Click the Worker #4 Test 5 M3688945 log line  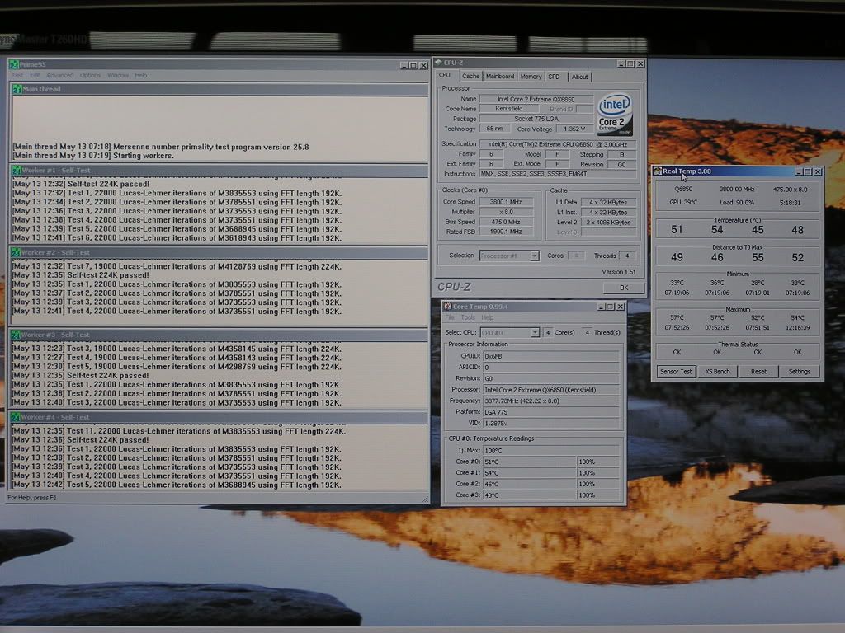click(177, 485)
